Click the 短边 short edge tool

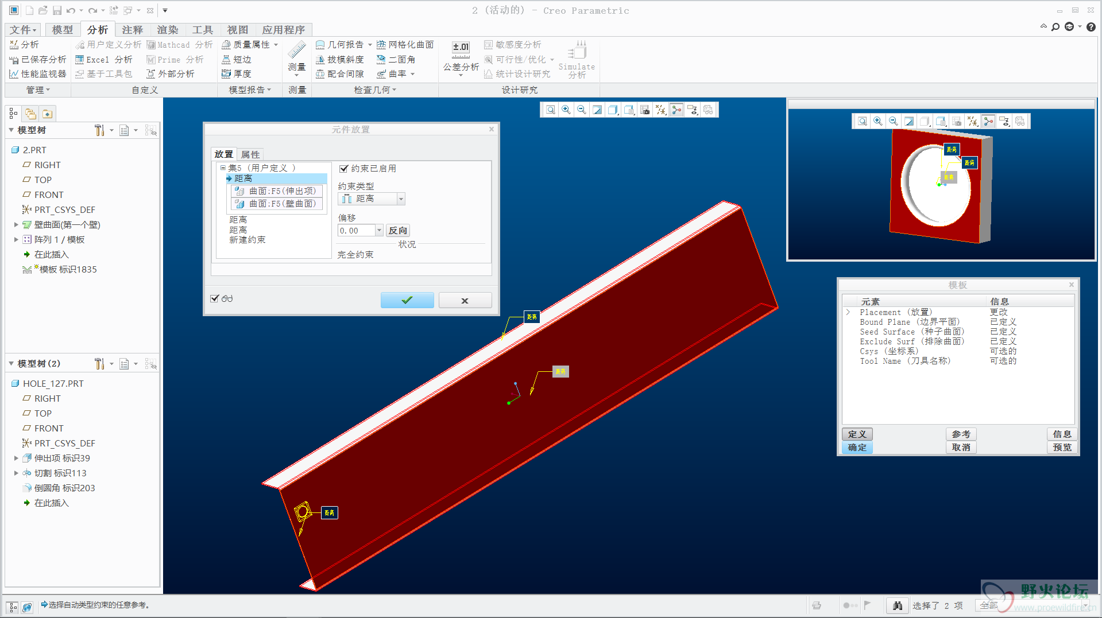(237, 59)
